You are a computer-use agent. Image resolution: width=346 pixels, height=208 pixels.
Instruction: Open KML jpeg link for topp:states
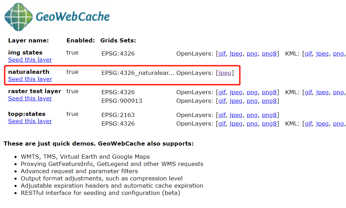[322, 123]
